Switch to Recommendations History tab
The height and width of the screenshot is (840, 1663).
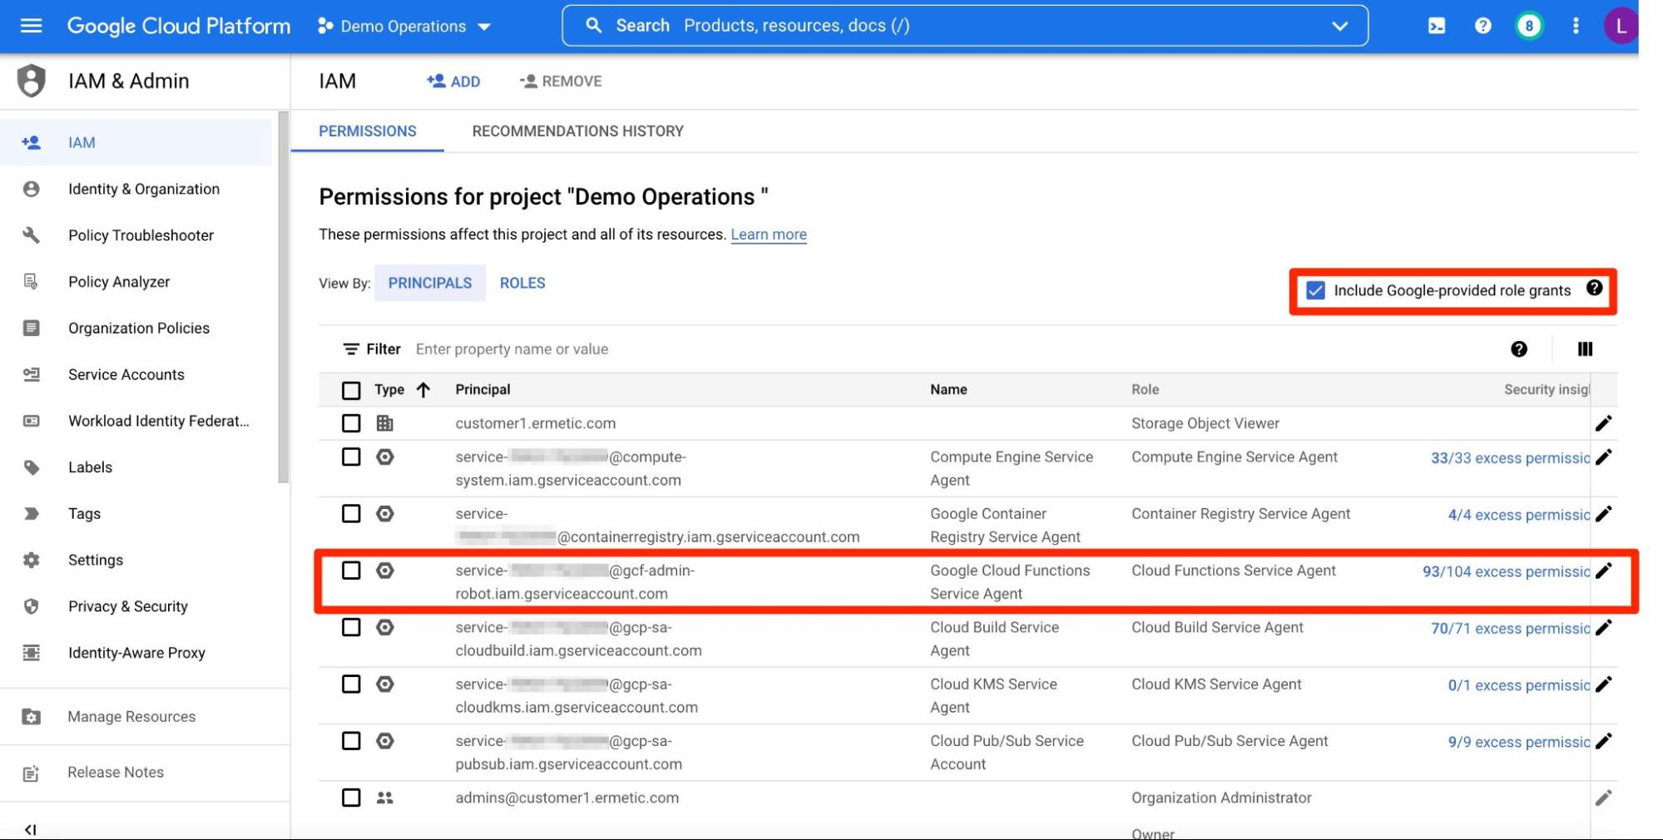[577, 131]
